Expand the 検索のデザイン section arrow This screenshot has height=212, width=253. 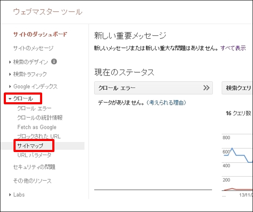click(10, 62)
